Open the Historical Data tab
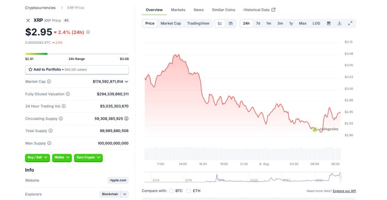The width and height of the screenshot is (387, 200). [259, 10]
